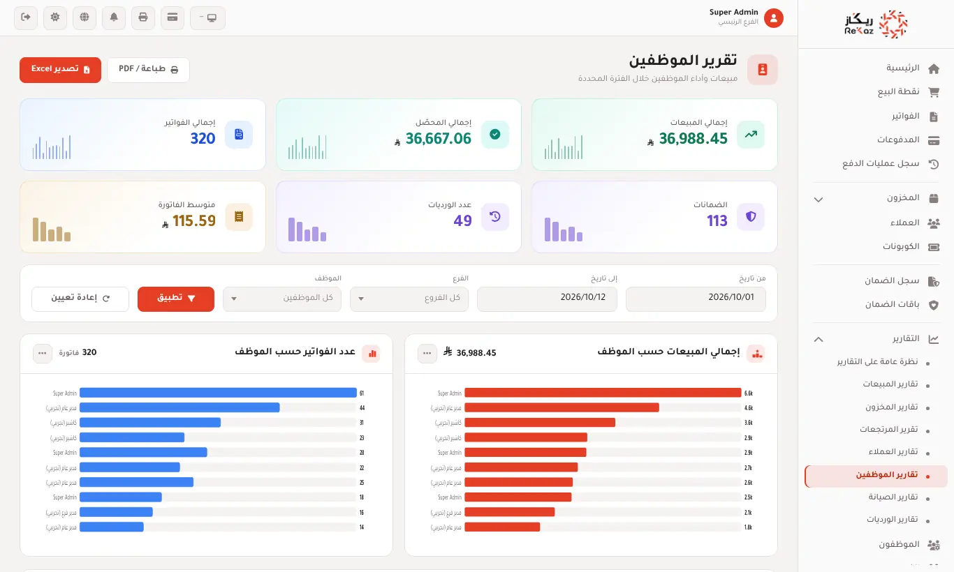The width and height of the screenshot is (954, 572).
Task: Click the إلى تاريخ date field
Action: click(x=547, y=299)
